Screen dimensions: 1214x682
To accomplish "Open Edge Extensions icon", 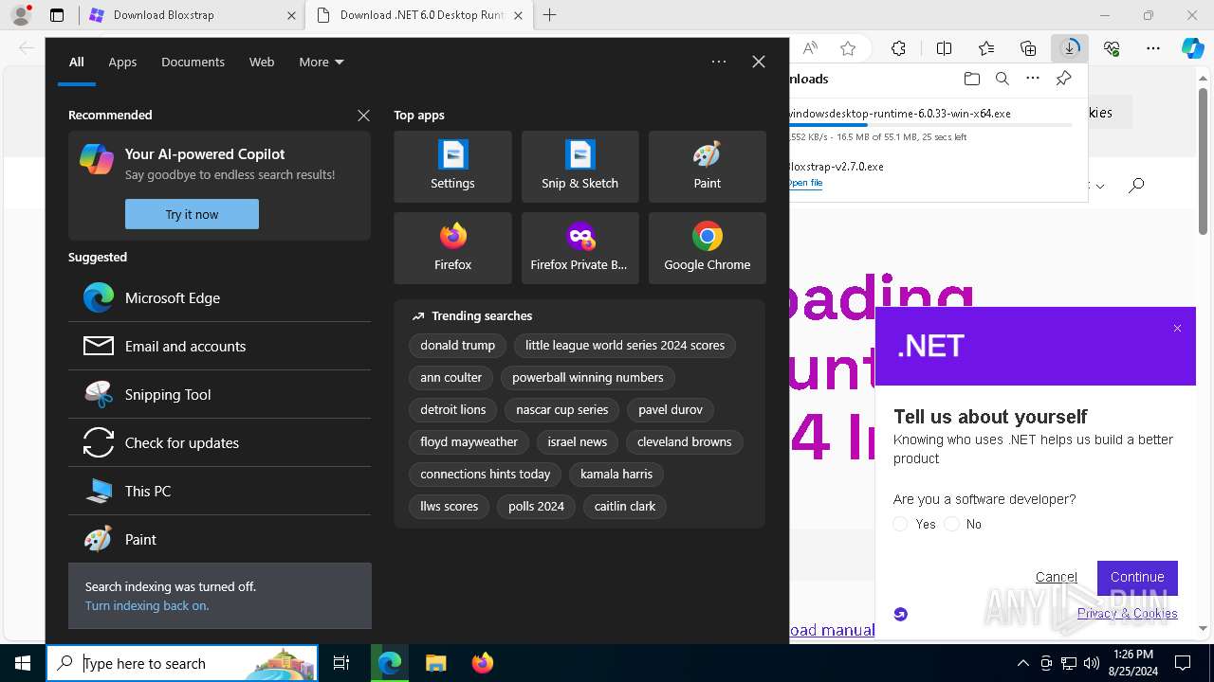I will 898,48.
